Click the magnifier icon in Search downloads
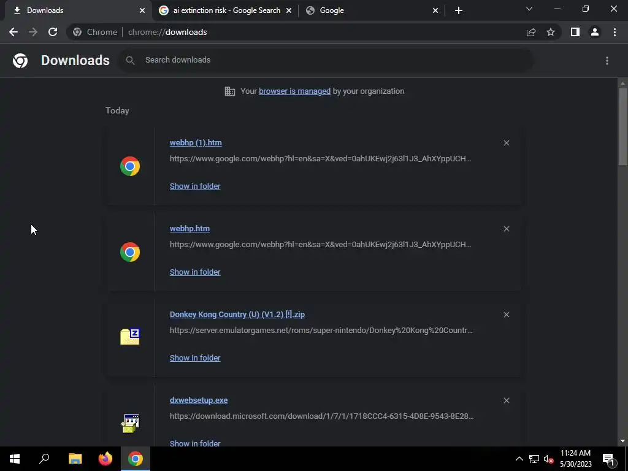This screenshot has width=628, height=471. [x=130, y=60]
